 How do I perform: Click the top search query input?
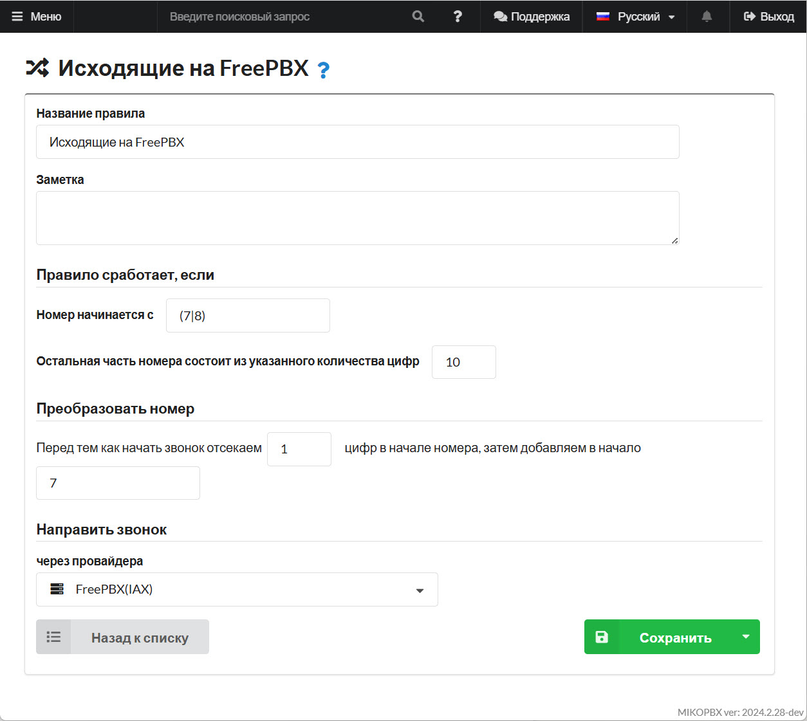tap(283, 17)
